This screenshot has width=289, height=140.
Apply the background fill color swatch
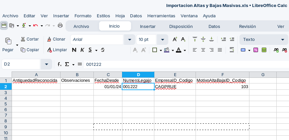pos(167,50)
